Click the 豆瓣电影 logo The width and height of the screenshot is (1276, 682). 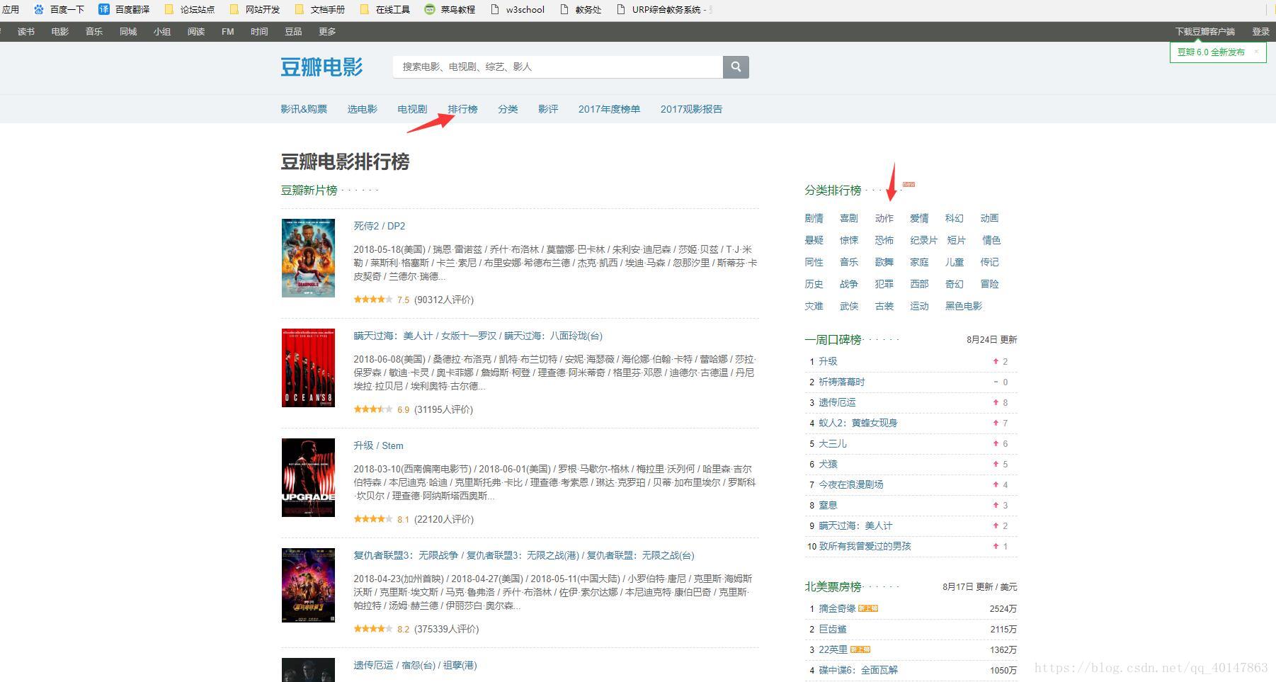pyautogui.click(x=321, y=67)
